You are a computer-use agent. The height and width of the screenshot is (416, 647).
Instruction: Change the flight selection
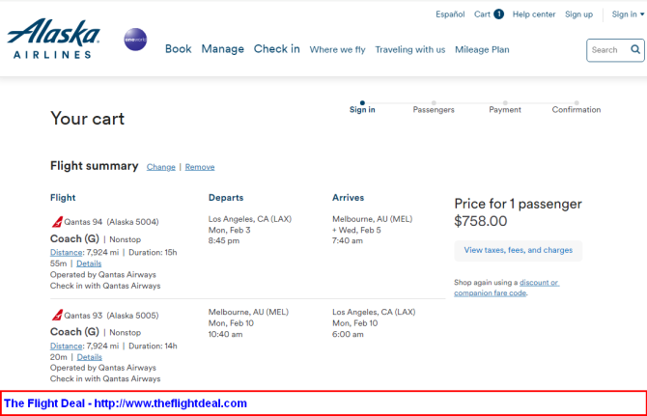click(161, 167)
